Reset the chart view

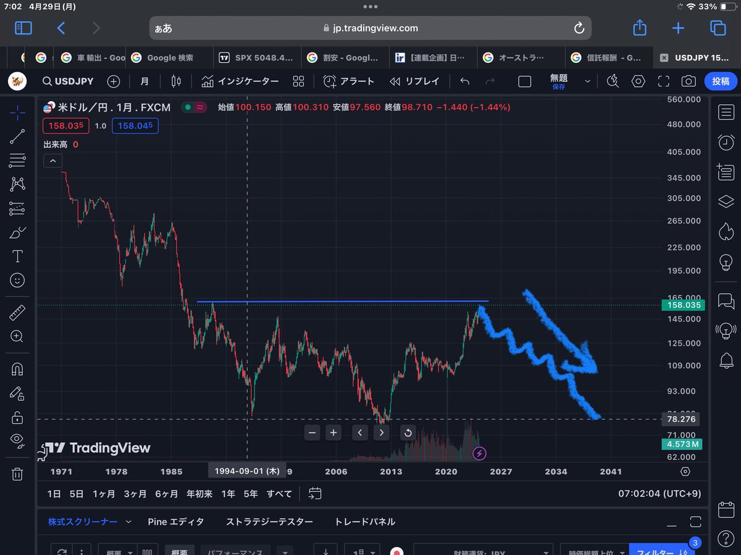408,433
